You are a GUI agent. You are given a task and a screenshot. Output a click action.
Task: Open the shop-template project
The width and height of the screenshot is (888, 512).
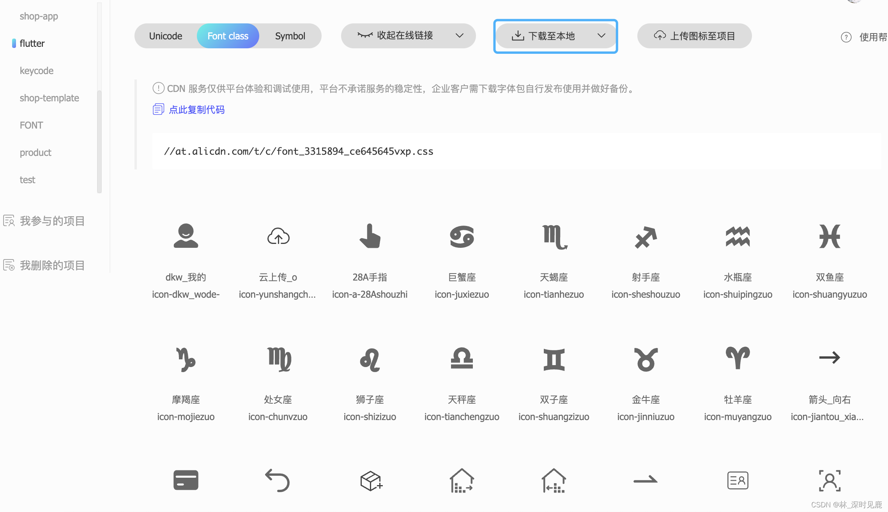click(x=50, y=98)
